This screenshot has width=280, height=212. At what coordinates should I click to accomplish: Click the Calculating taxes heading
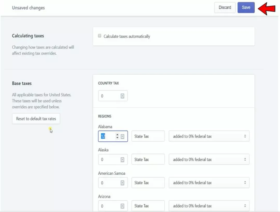pyautogui.click(x=28, y=36)
